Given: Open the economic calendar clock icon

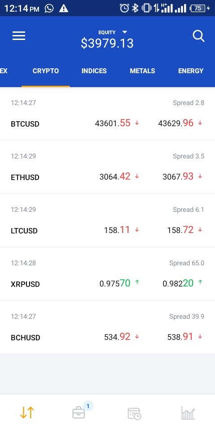Looking at the screenshot, I should 134,413.
